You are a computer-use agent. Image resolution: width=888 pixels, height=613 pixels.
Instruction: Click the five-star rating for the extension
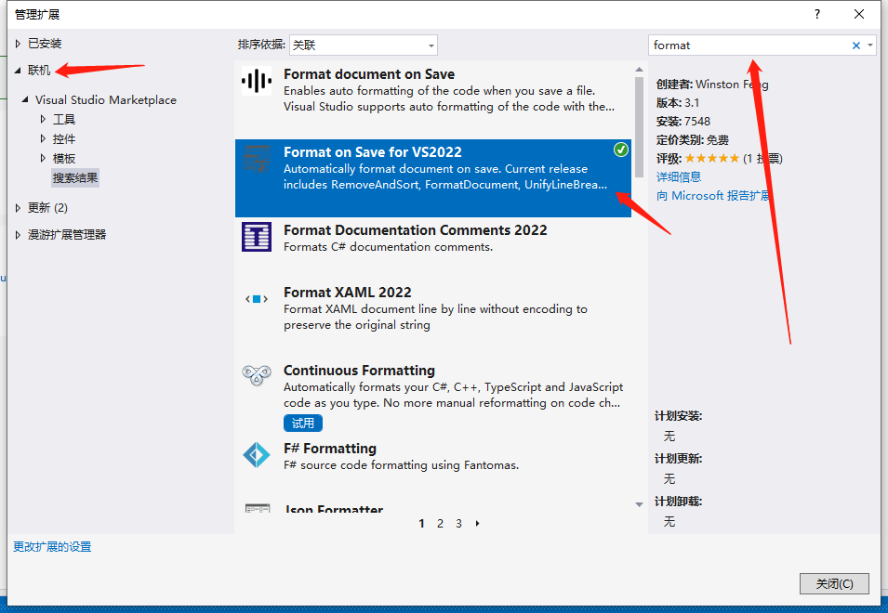click(x=712, y=158)
